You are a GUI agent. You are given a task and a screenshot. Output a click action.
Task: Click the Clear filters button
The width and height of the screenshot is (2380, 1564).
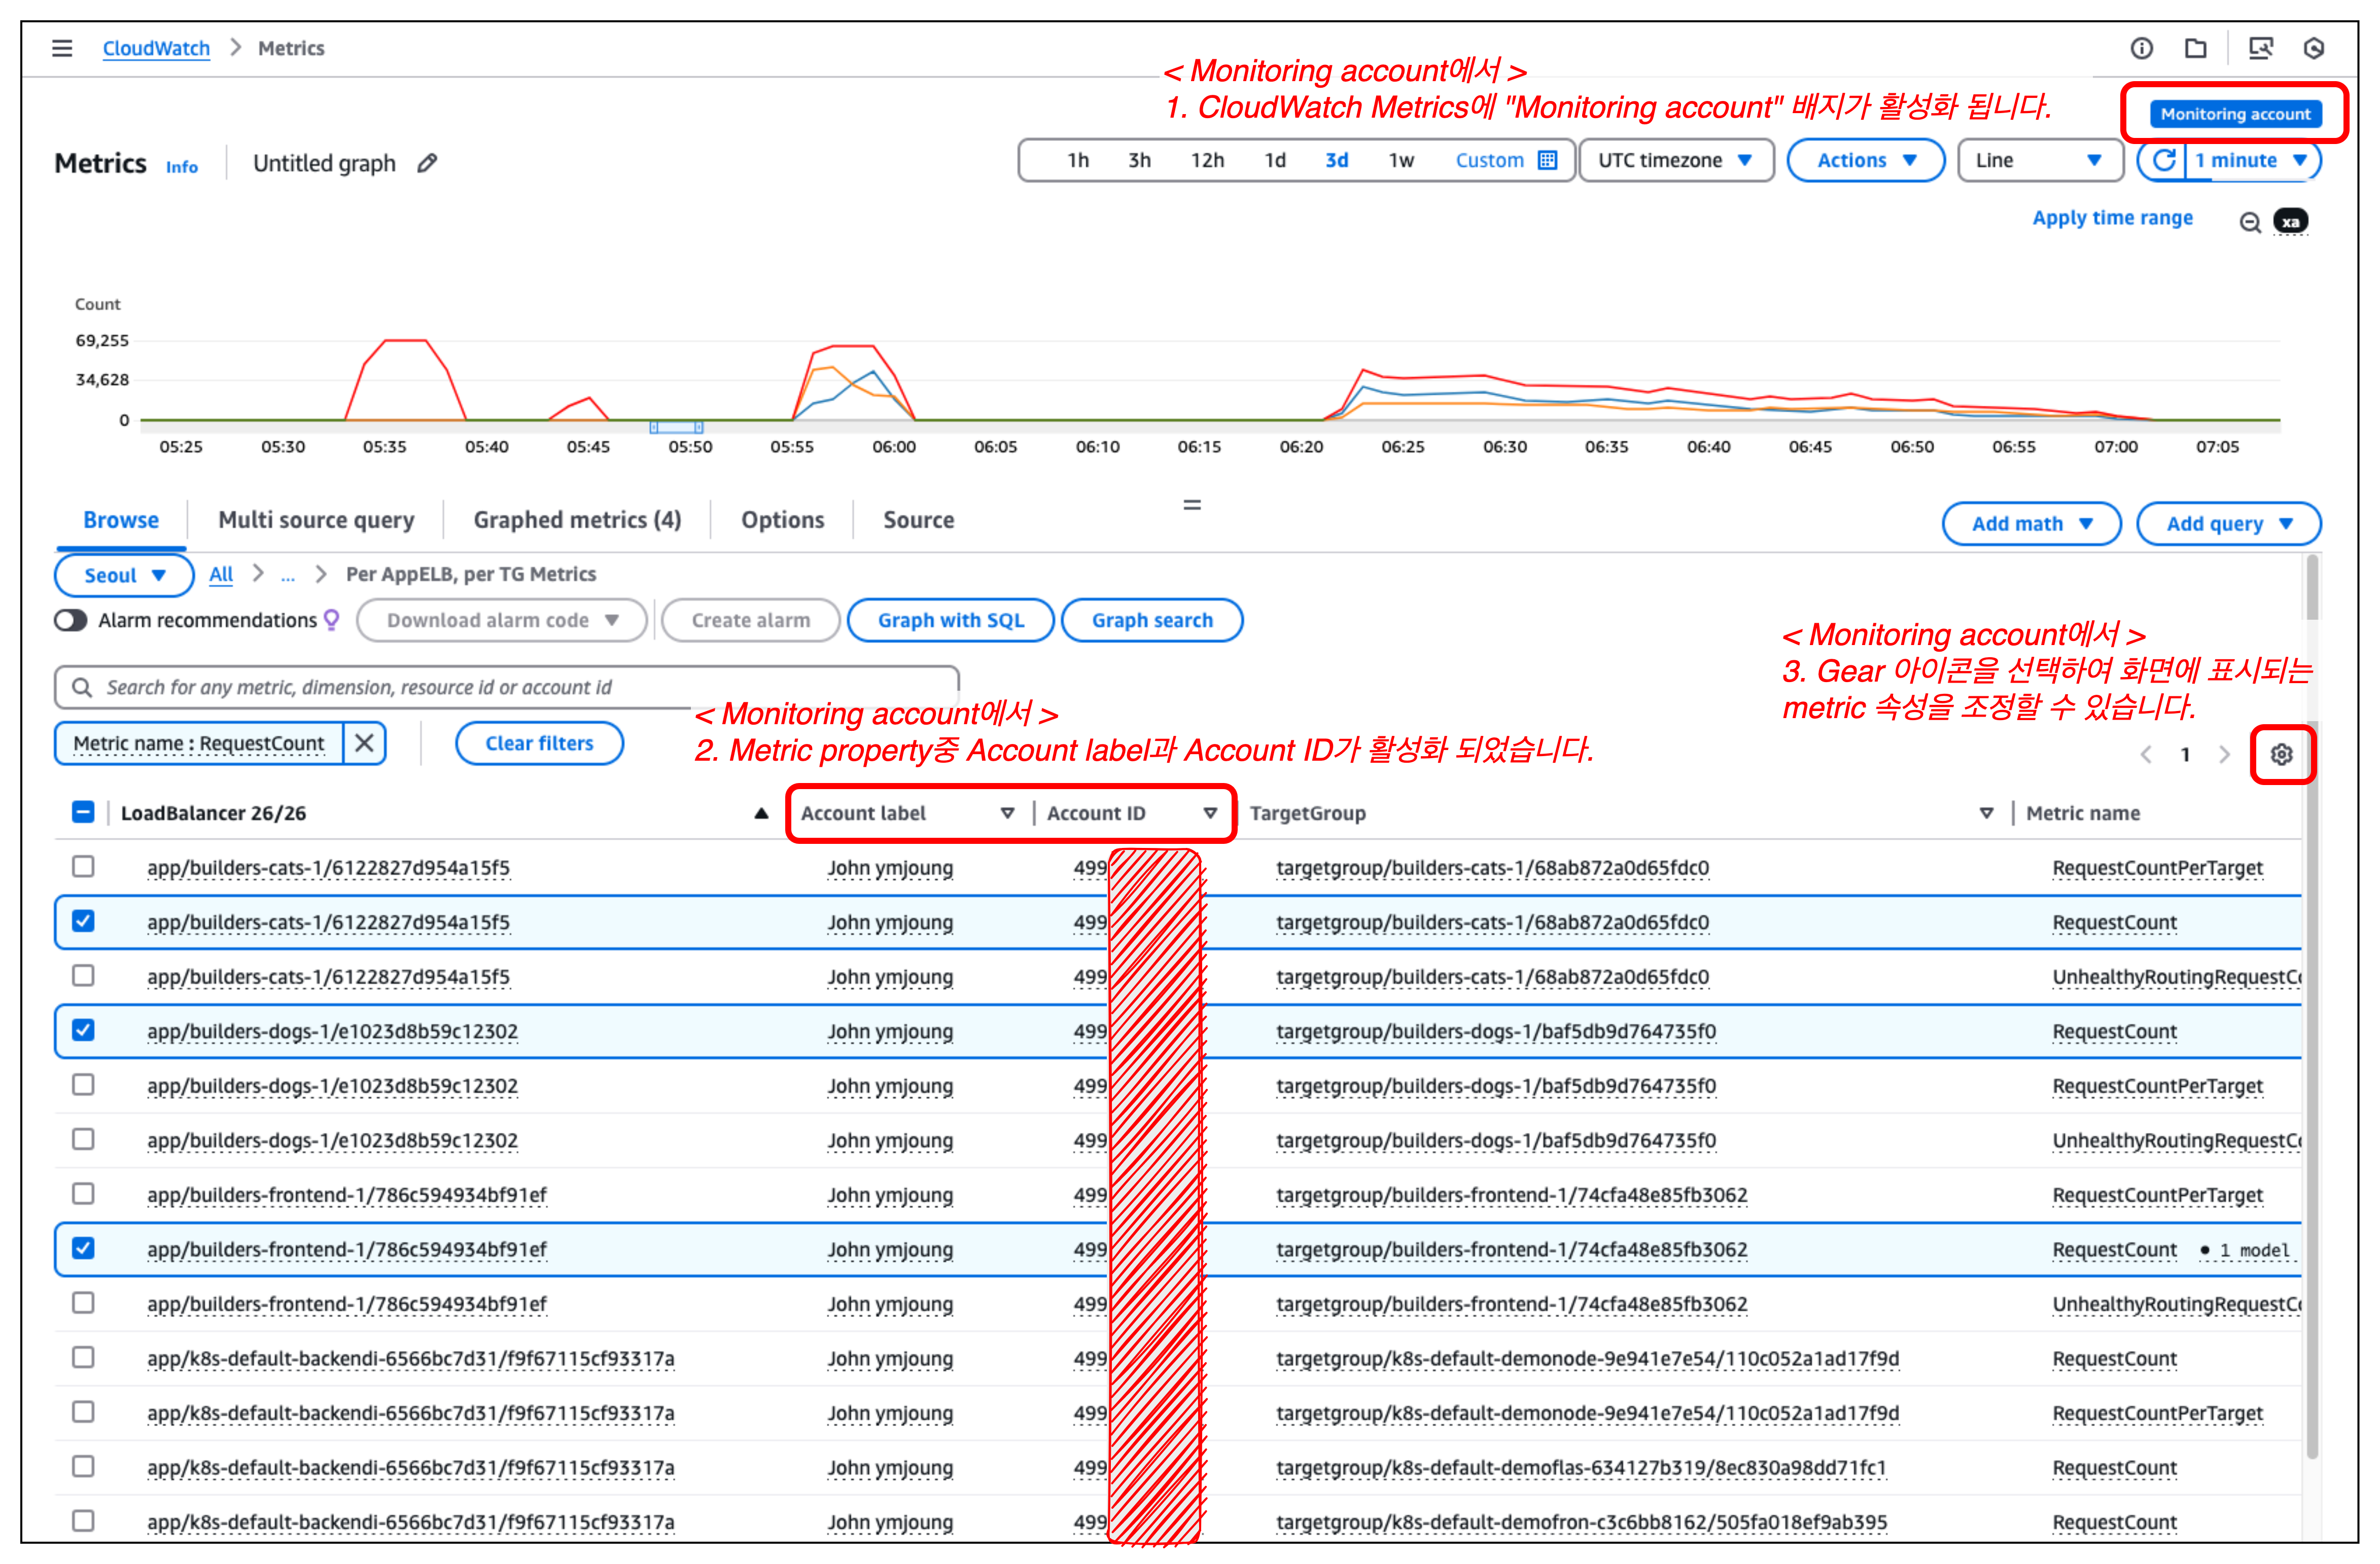pos(539,743)
